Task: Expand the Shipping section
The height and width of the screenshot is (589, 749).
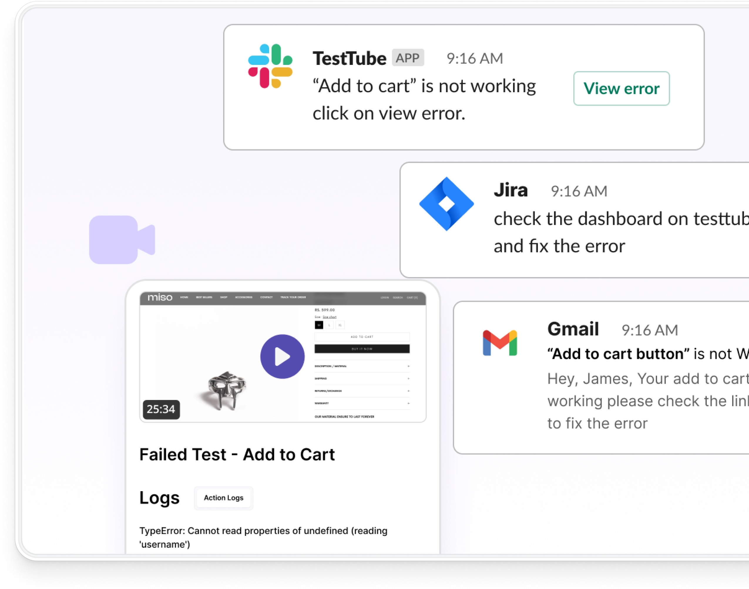Action: point(362,379)
